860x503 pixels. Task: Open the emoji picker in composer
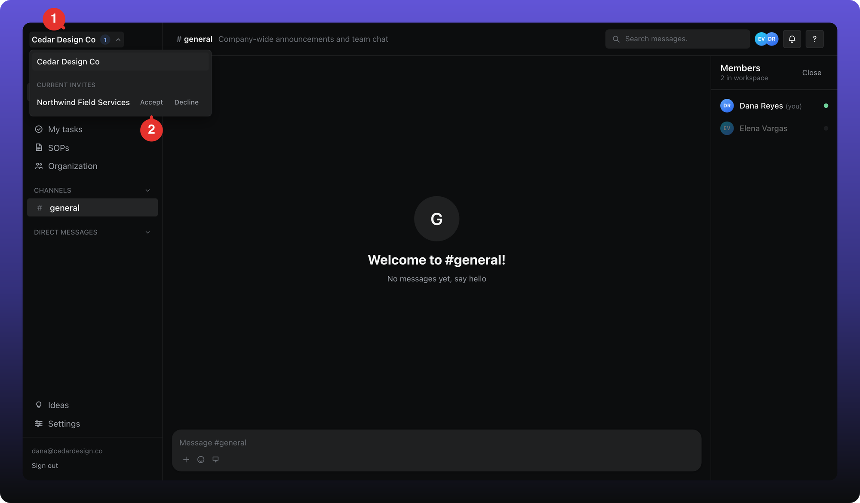(201, 460)
